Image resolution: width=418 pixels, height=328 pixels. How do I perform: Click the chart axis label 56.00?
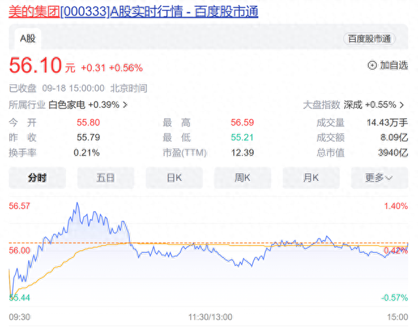20,250
